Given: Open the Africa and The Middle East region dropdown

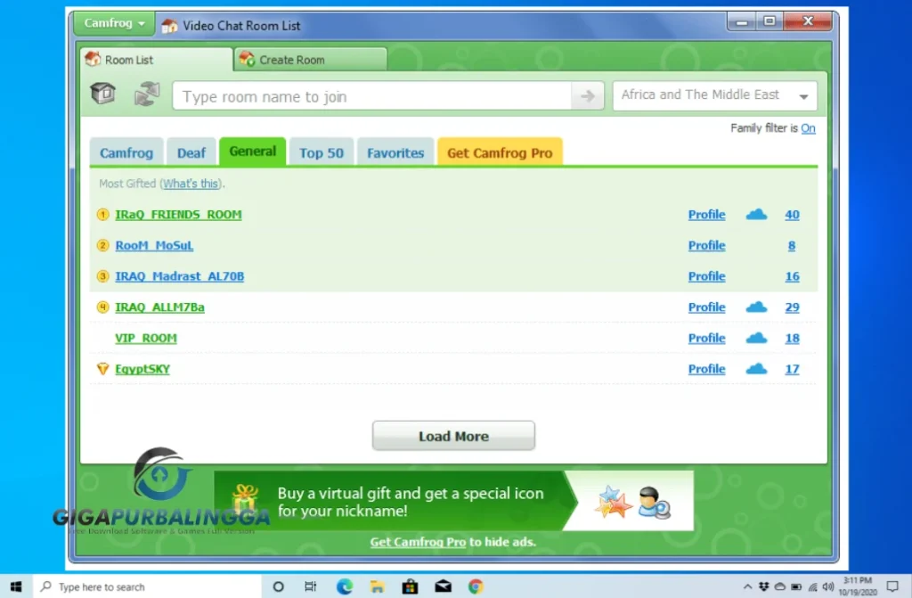Looking at the screenshot, I should click(x=714, y=95).
